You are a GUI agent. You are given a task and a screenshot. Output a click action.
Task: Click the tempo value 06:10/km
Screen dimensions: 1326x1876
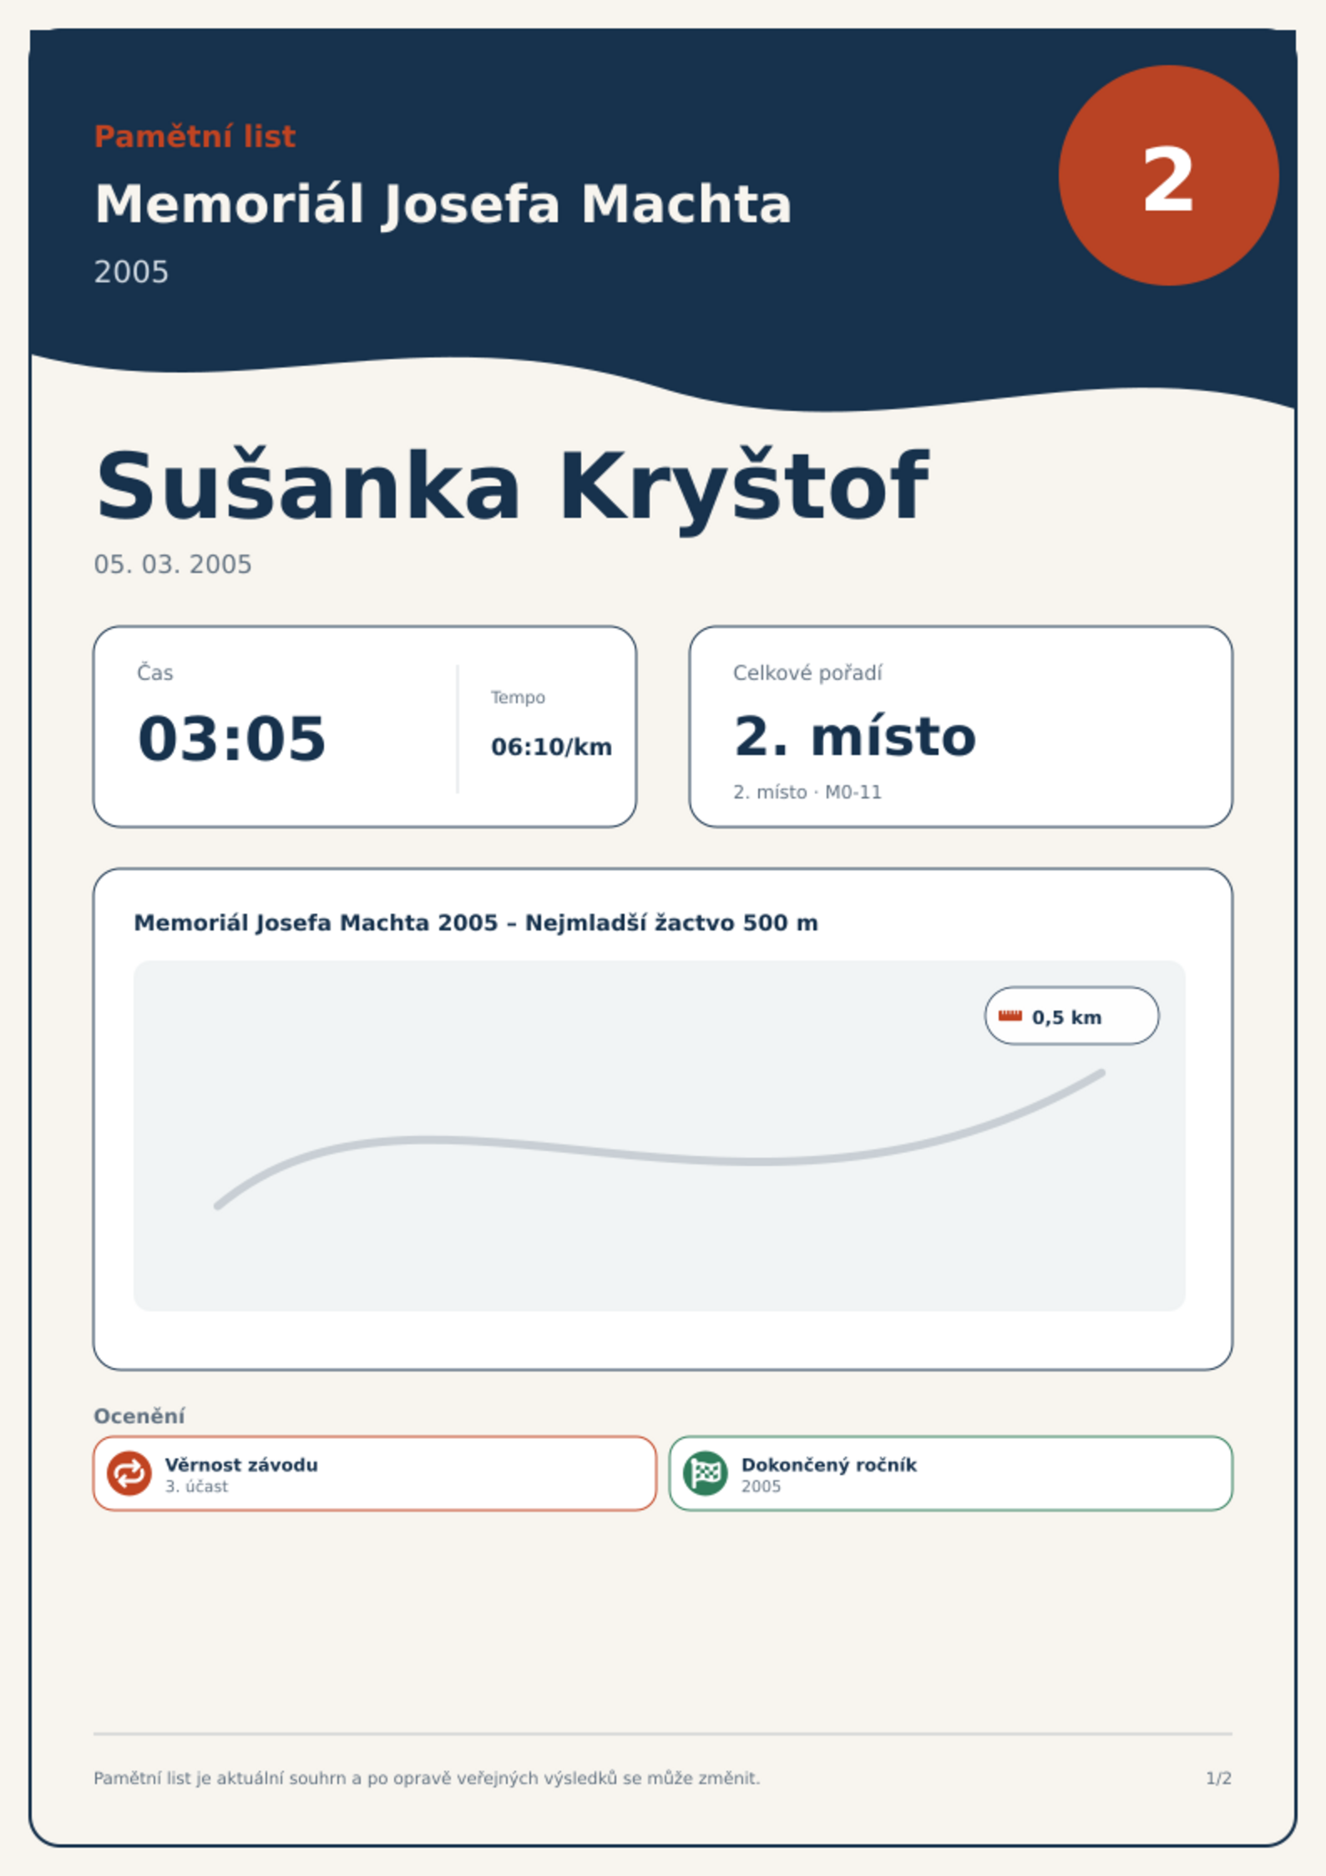point(551,747)
